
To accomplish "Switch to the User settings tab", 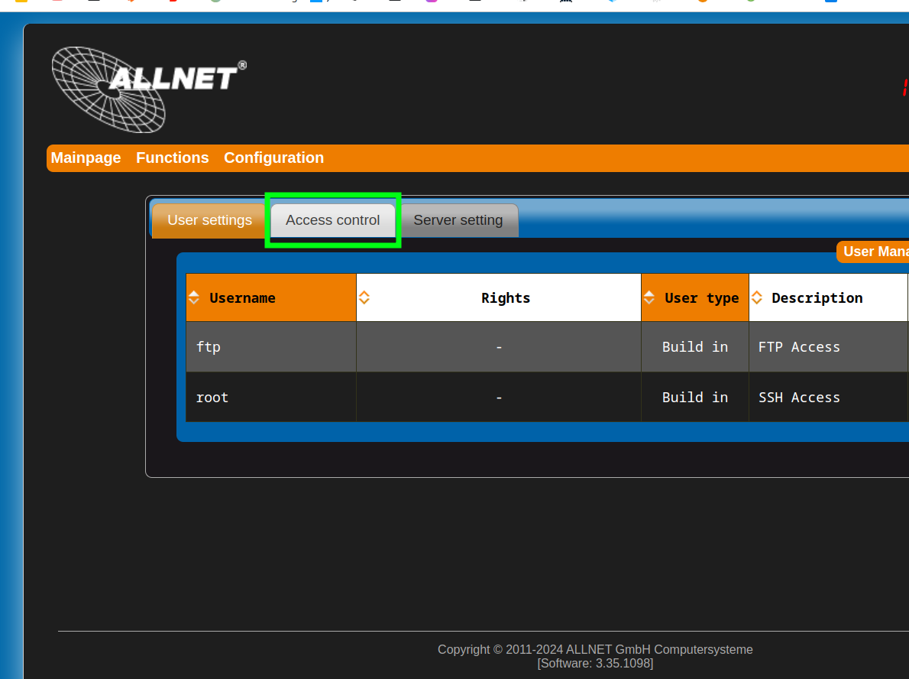I will click(x=209, y=220).
